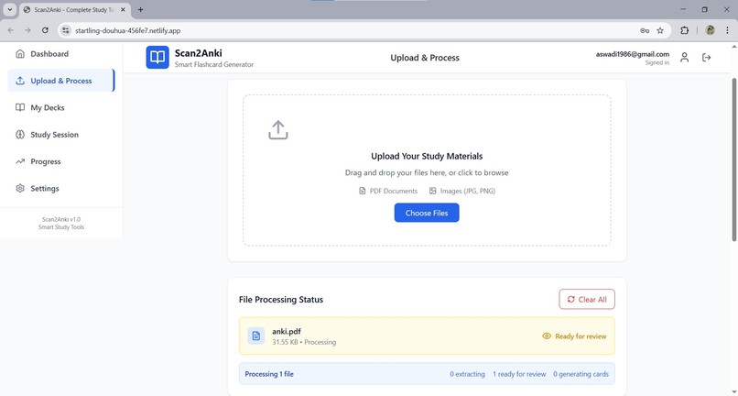This screenshot has height=396, width=738.
Task: Open the Dashboard page
Action: tap(61, 54)
